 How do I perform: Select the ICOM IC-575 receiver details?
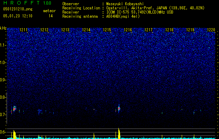pos(140,12)
